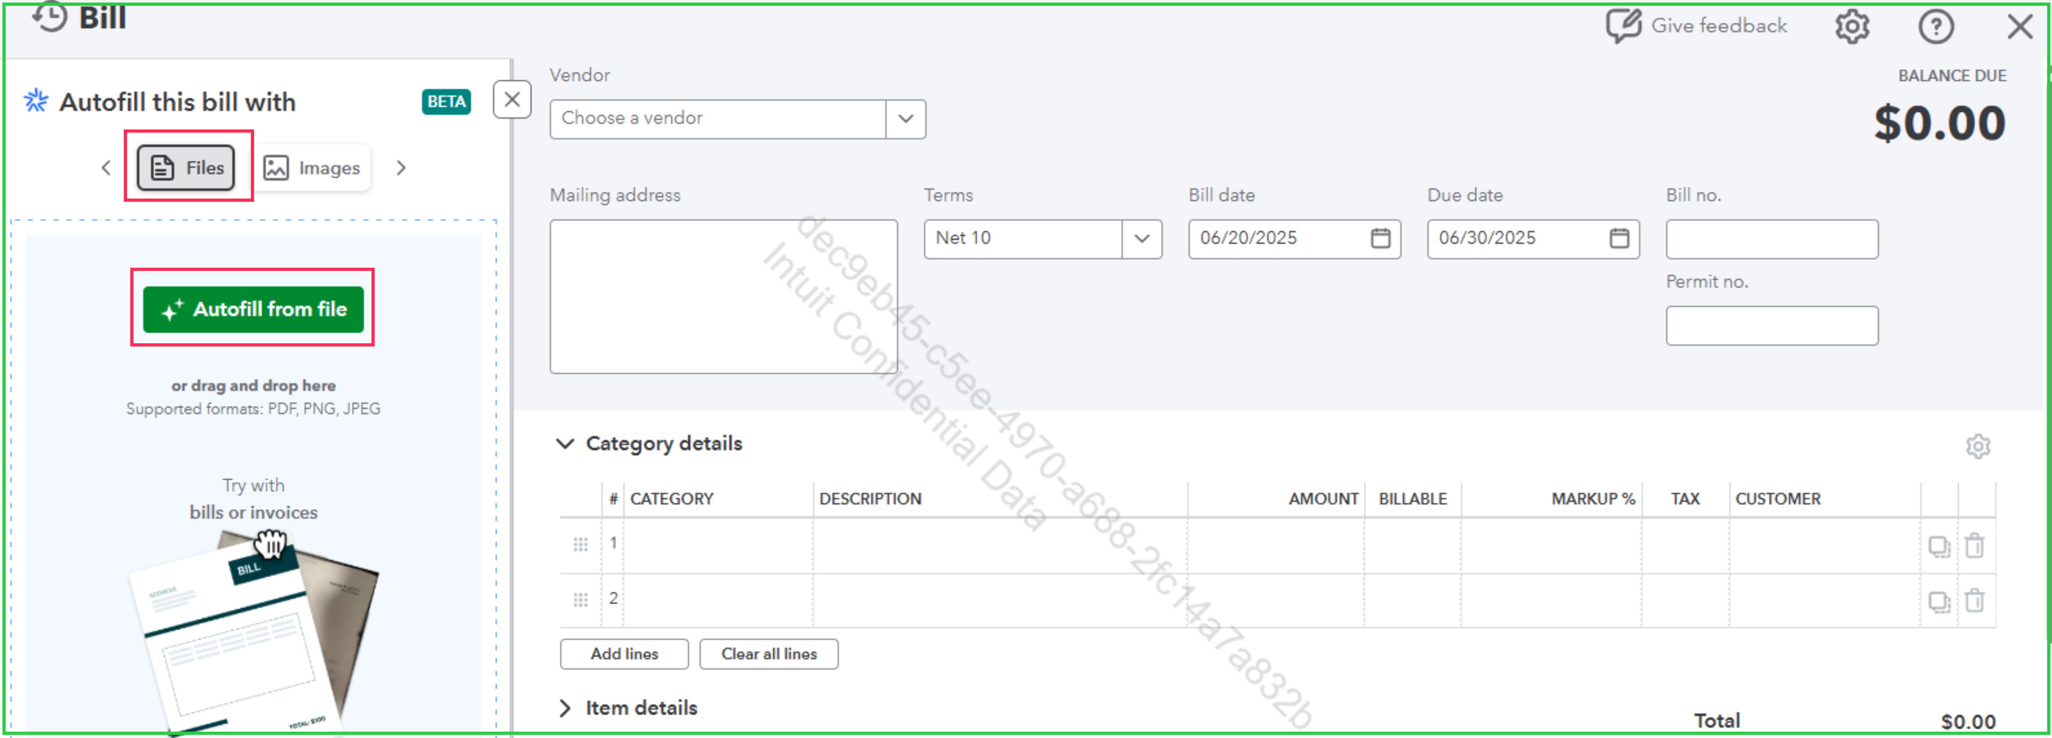The width and height of the screenshot is (2052, 738).
Task: Copy line 1 with the duplicate icon
Action: pyautogui.click(x=1939, y=546)
